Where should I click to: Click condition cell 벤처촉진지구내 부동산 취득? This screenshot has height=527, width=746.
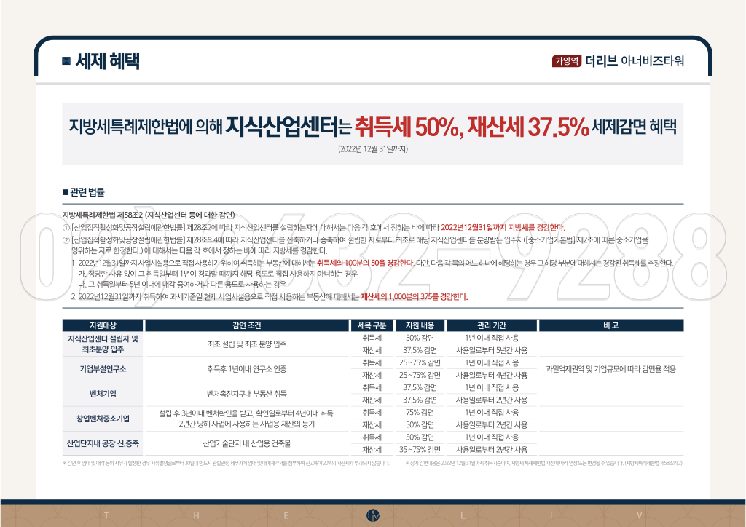tap(247, 394)
